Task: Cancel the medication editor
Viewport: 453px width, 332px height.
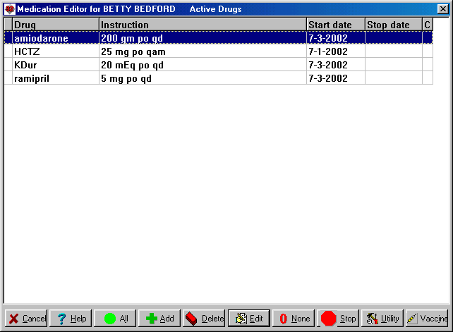Action: pyautogui.click(x=25, y=319)
